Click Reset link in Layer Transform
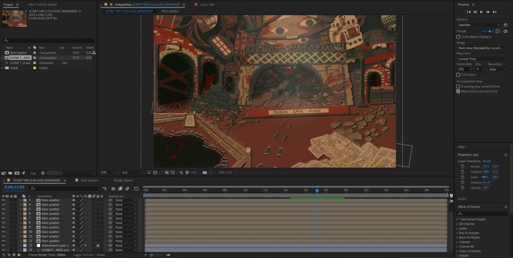Viewport: 513px width, 258px height. (486, 161)
